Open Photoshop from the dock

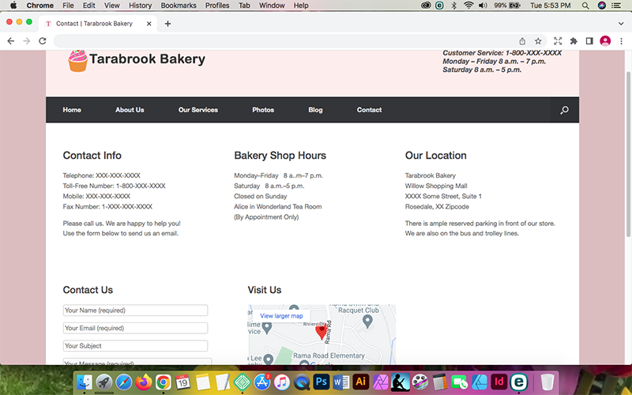point(322,382)
